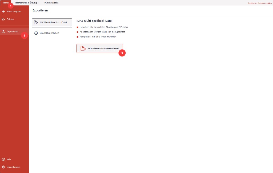Open the Menu tab

coord(6,3)
